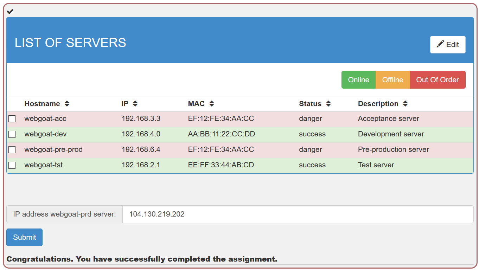Viewport: 479px width, 270px height.
Task: Click the LIST OF SERVERS heading
Action: point(70,43)
